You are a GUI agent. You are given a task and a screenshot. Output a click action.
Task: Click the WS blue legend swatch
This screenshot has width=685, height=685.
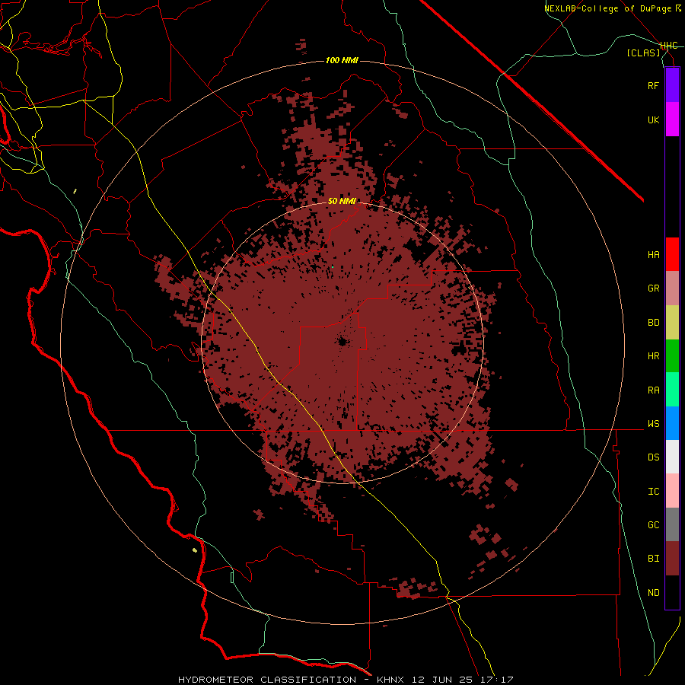point(672,423)
